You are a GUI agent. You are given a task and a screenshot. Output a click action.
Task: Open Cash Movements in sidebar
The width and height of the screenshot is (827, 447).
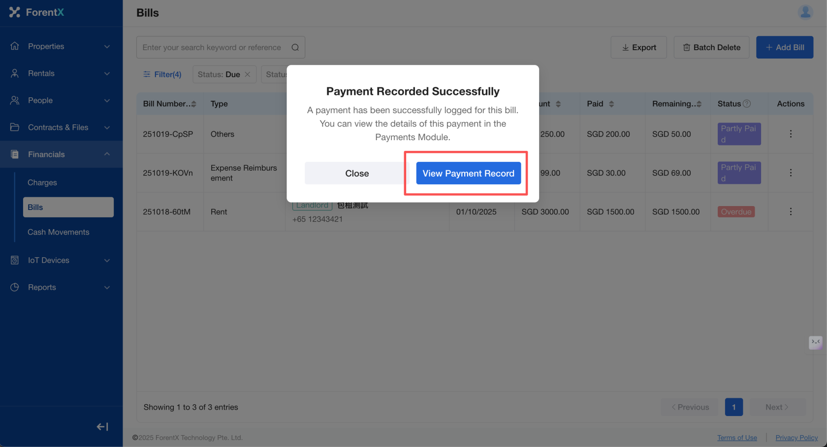pos(59,232)
